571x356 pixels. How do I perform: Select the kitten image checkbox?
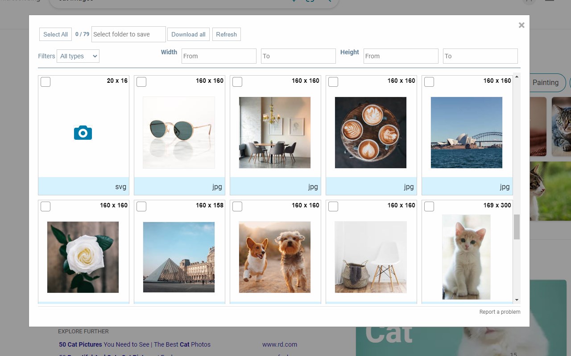[429, 206]
